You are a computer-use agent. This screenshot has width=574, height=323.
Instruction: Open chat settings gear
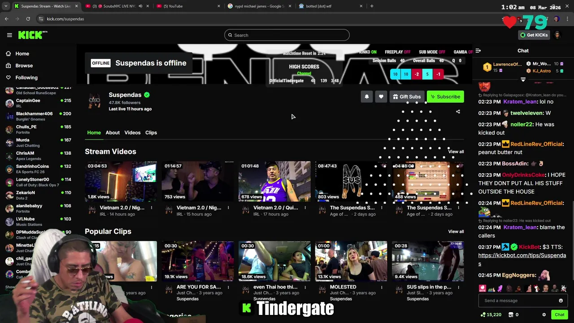544,315
